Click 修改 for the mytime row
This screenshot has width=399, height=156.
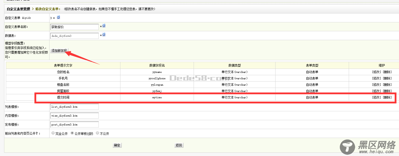pos(376,97)
